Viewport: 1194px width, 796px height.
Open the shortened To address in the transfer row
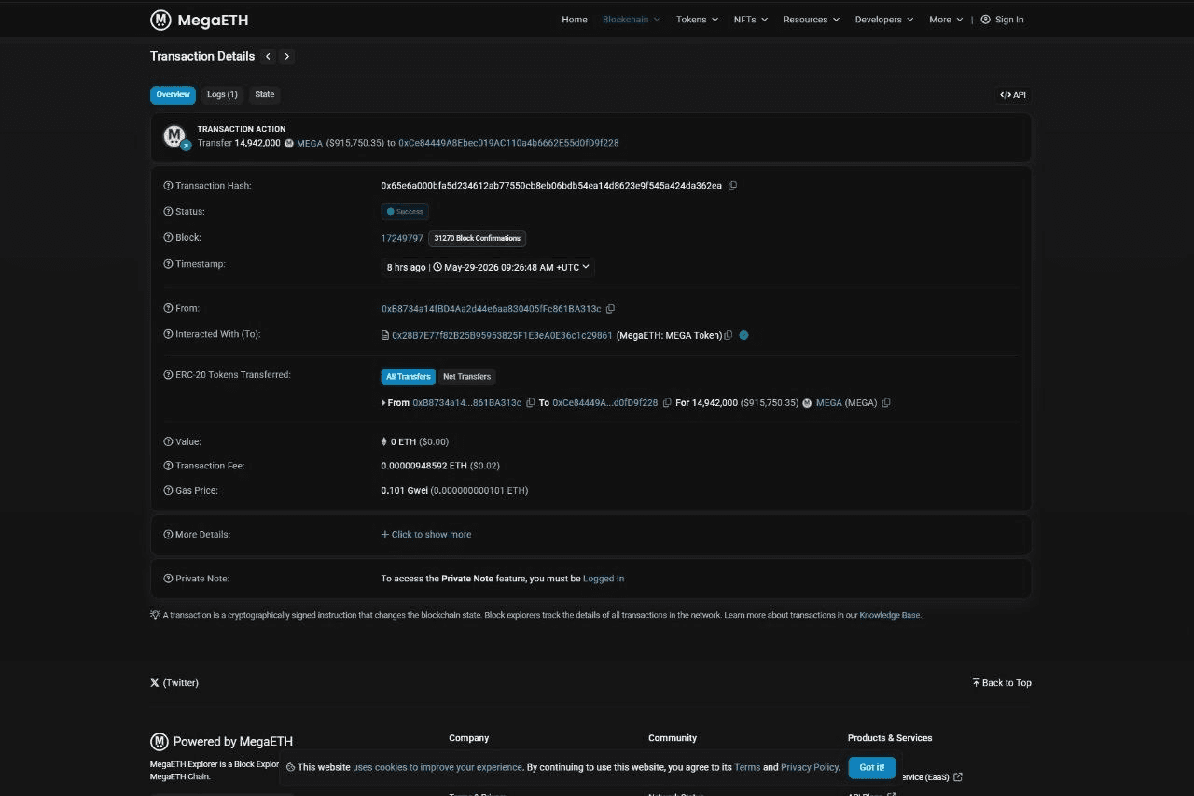[605, 403]
